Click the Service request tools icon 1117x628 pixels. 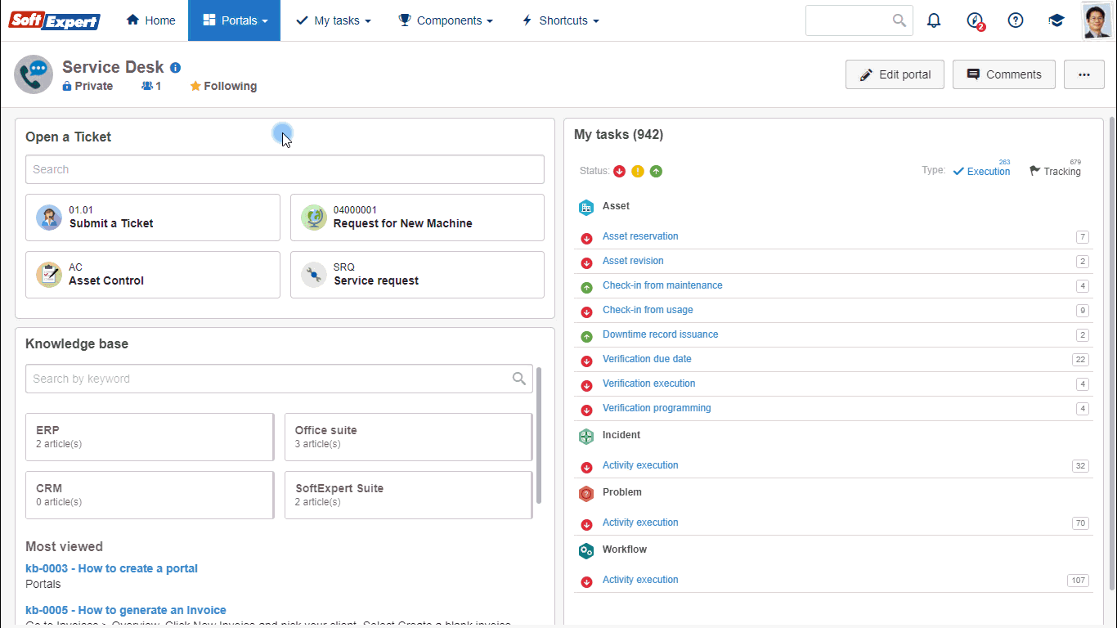[314, 275]
